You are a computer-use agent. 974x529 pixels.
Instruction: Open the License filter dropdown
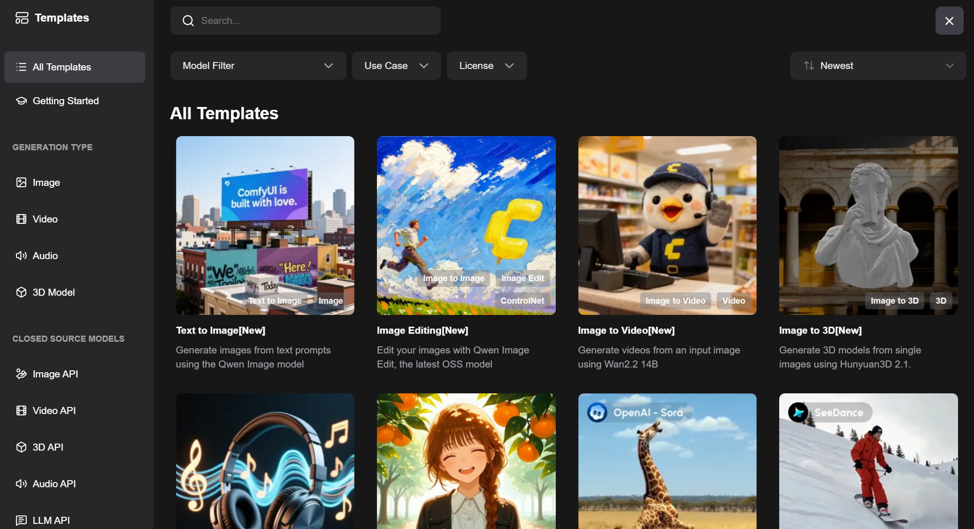(486, 66)
